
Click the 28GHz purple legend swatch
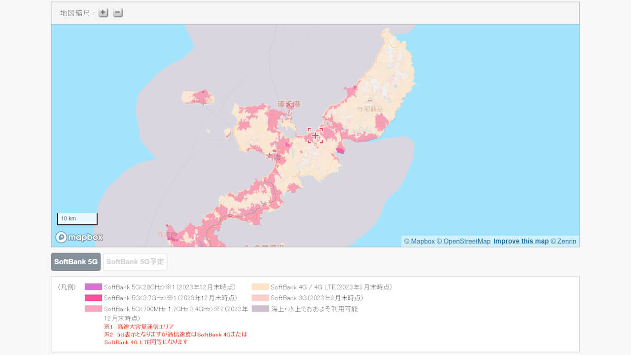tap(93, 286)
